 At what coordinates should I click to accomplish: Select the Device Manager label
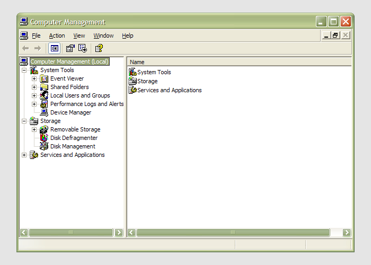(x=70, y=112)
